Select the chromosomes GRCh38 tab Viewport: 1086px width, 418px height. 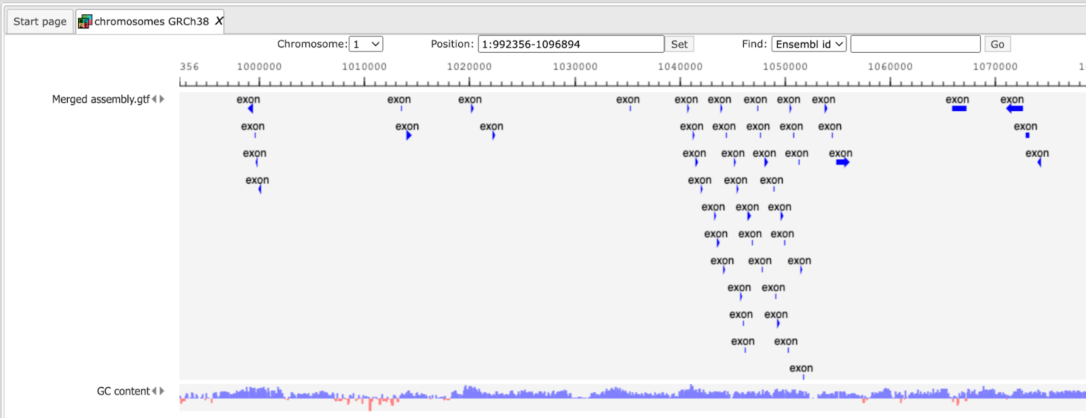click(x=150, y=22)
